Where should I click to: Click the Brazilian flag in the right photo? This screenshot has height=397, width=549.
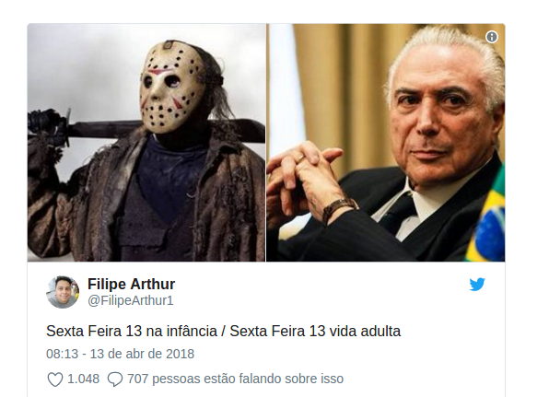click(x=488, y=220)
